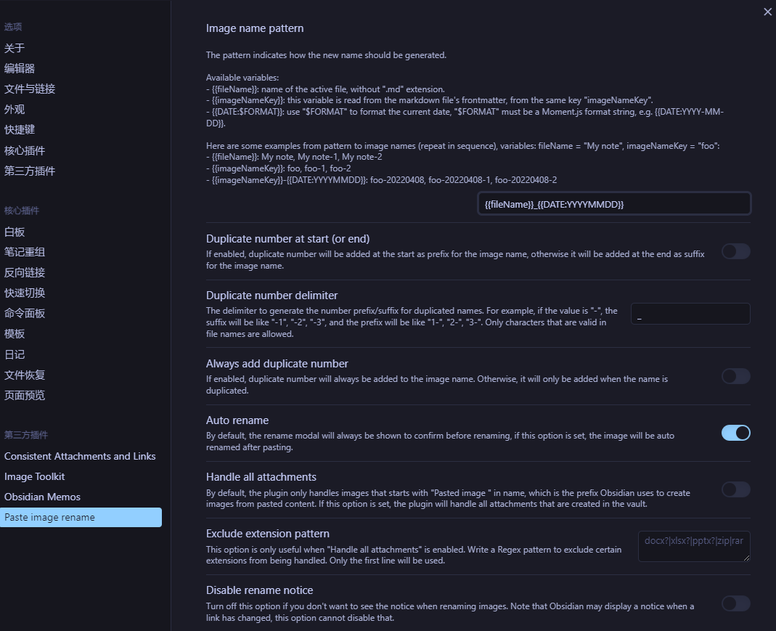Select Consistent Attachments and Links plugin
This screenshot has height=631, width=776.
[80, 456]
